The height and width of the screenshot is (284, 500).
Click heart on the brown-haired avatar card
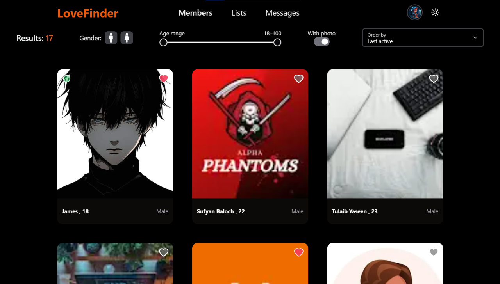click(434, 252)
